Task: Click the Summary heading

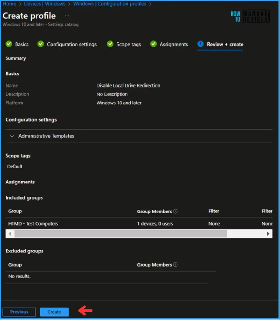Action: pyautogui.click(x=16, y=58)
